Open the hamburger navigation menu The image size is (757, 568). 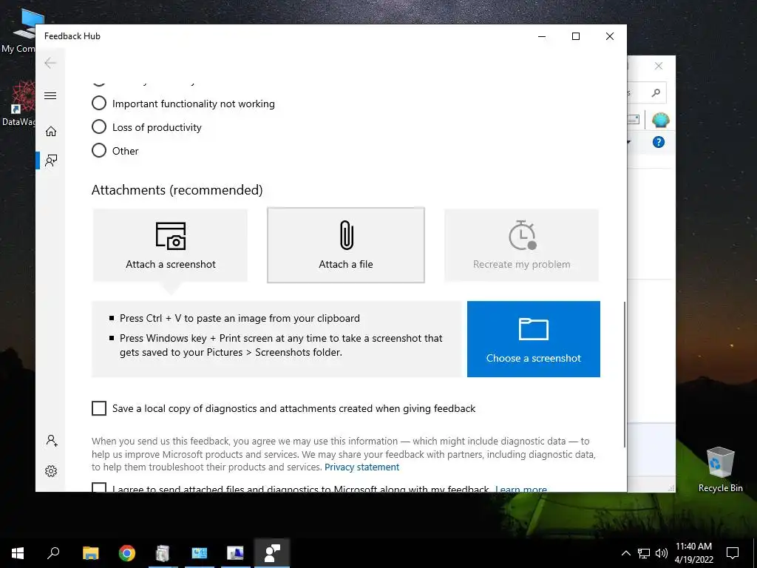point(50,95)
